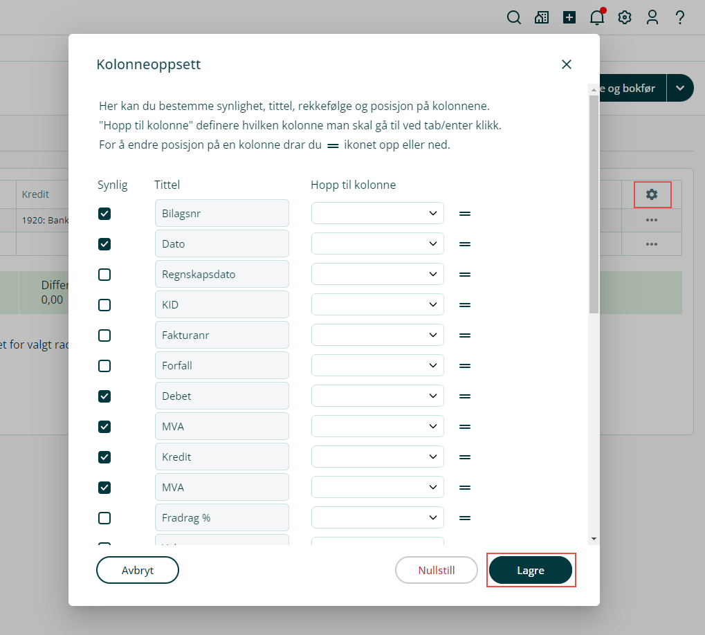Open the user profile icon

coord(652,18)
